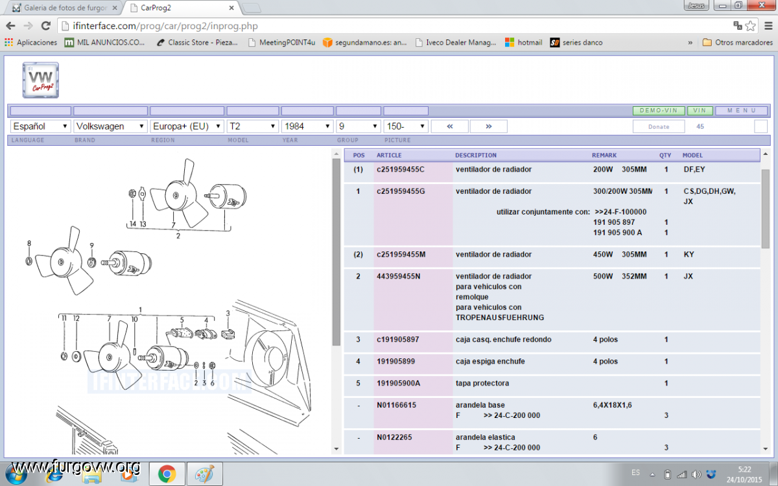Select article c191905897
778x486 pixels.
tap(397, 340)
